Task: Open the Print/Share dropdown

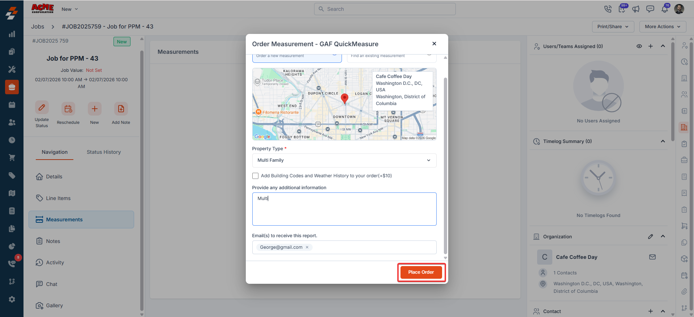Action: pos(613,27)
